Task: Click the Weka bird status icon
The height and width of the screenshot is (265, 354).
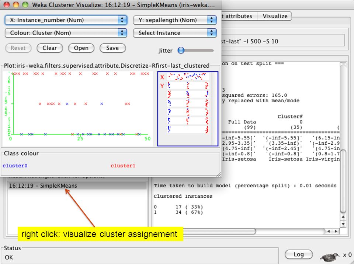Action: coord(330,257)
